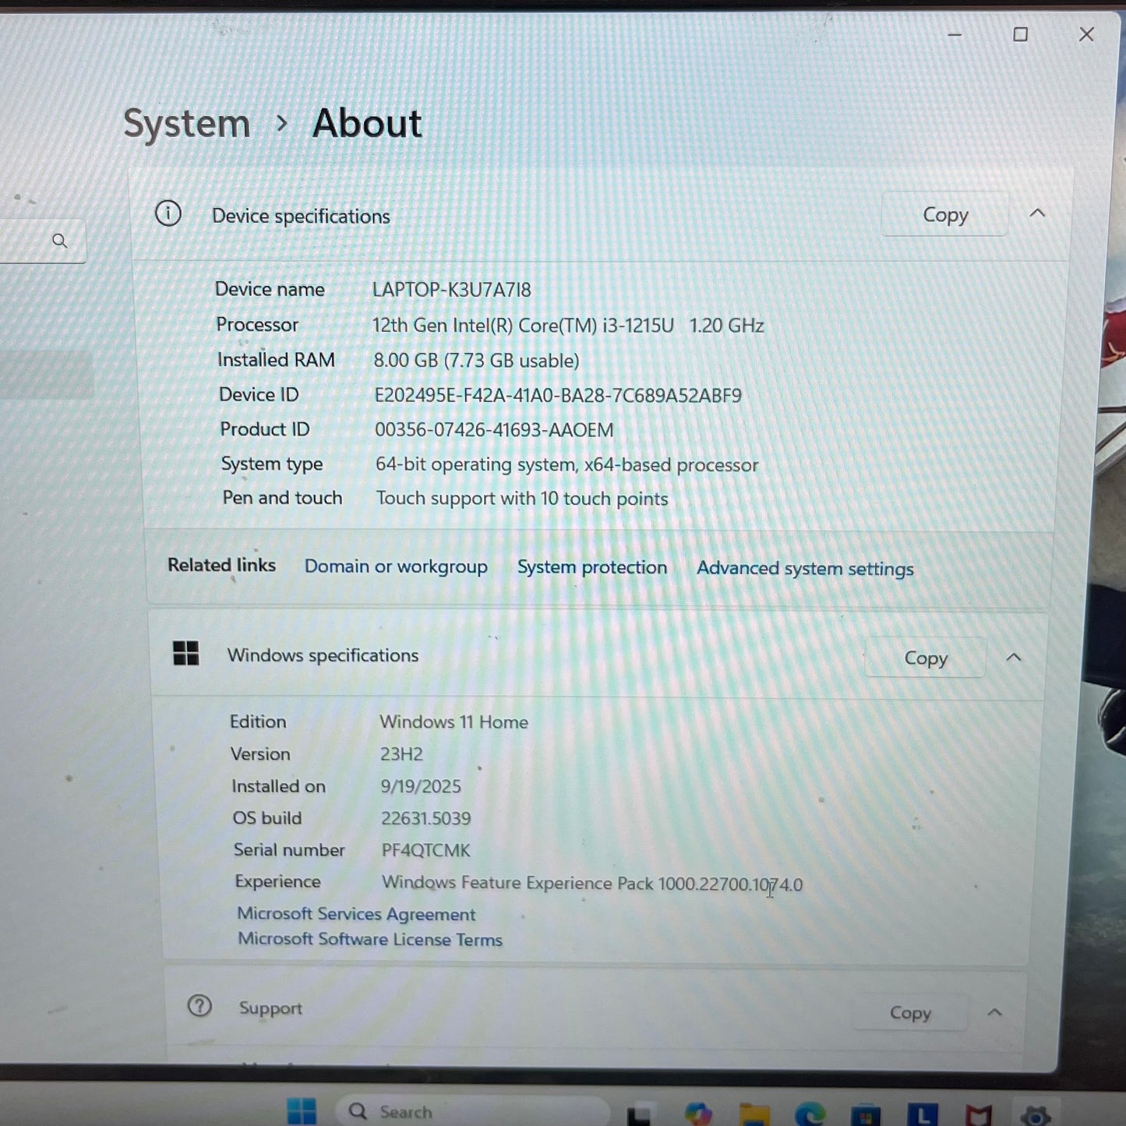Open Microsoft Store from the taskbar
The image size is (1126, 1126).
(866, 1116)
